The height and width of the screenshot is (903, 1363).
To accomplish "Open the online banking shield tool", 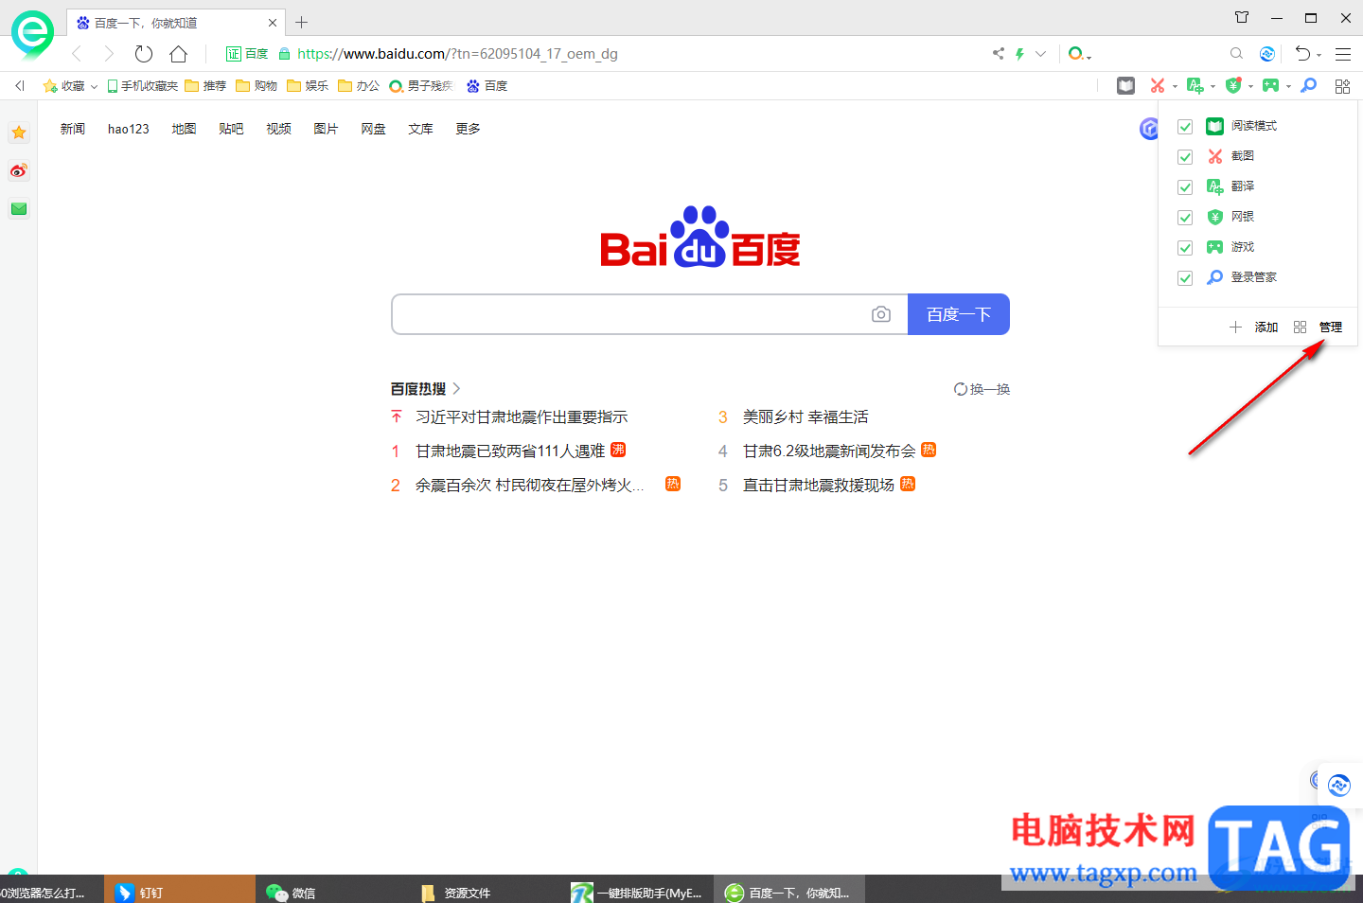I will click(x=1233, y=85).
